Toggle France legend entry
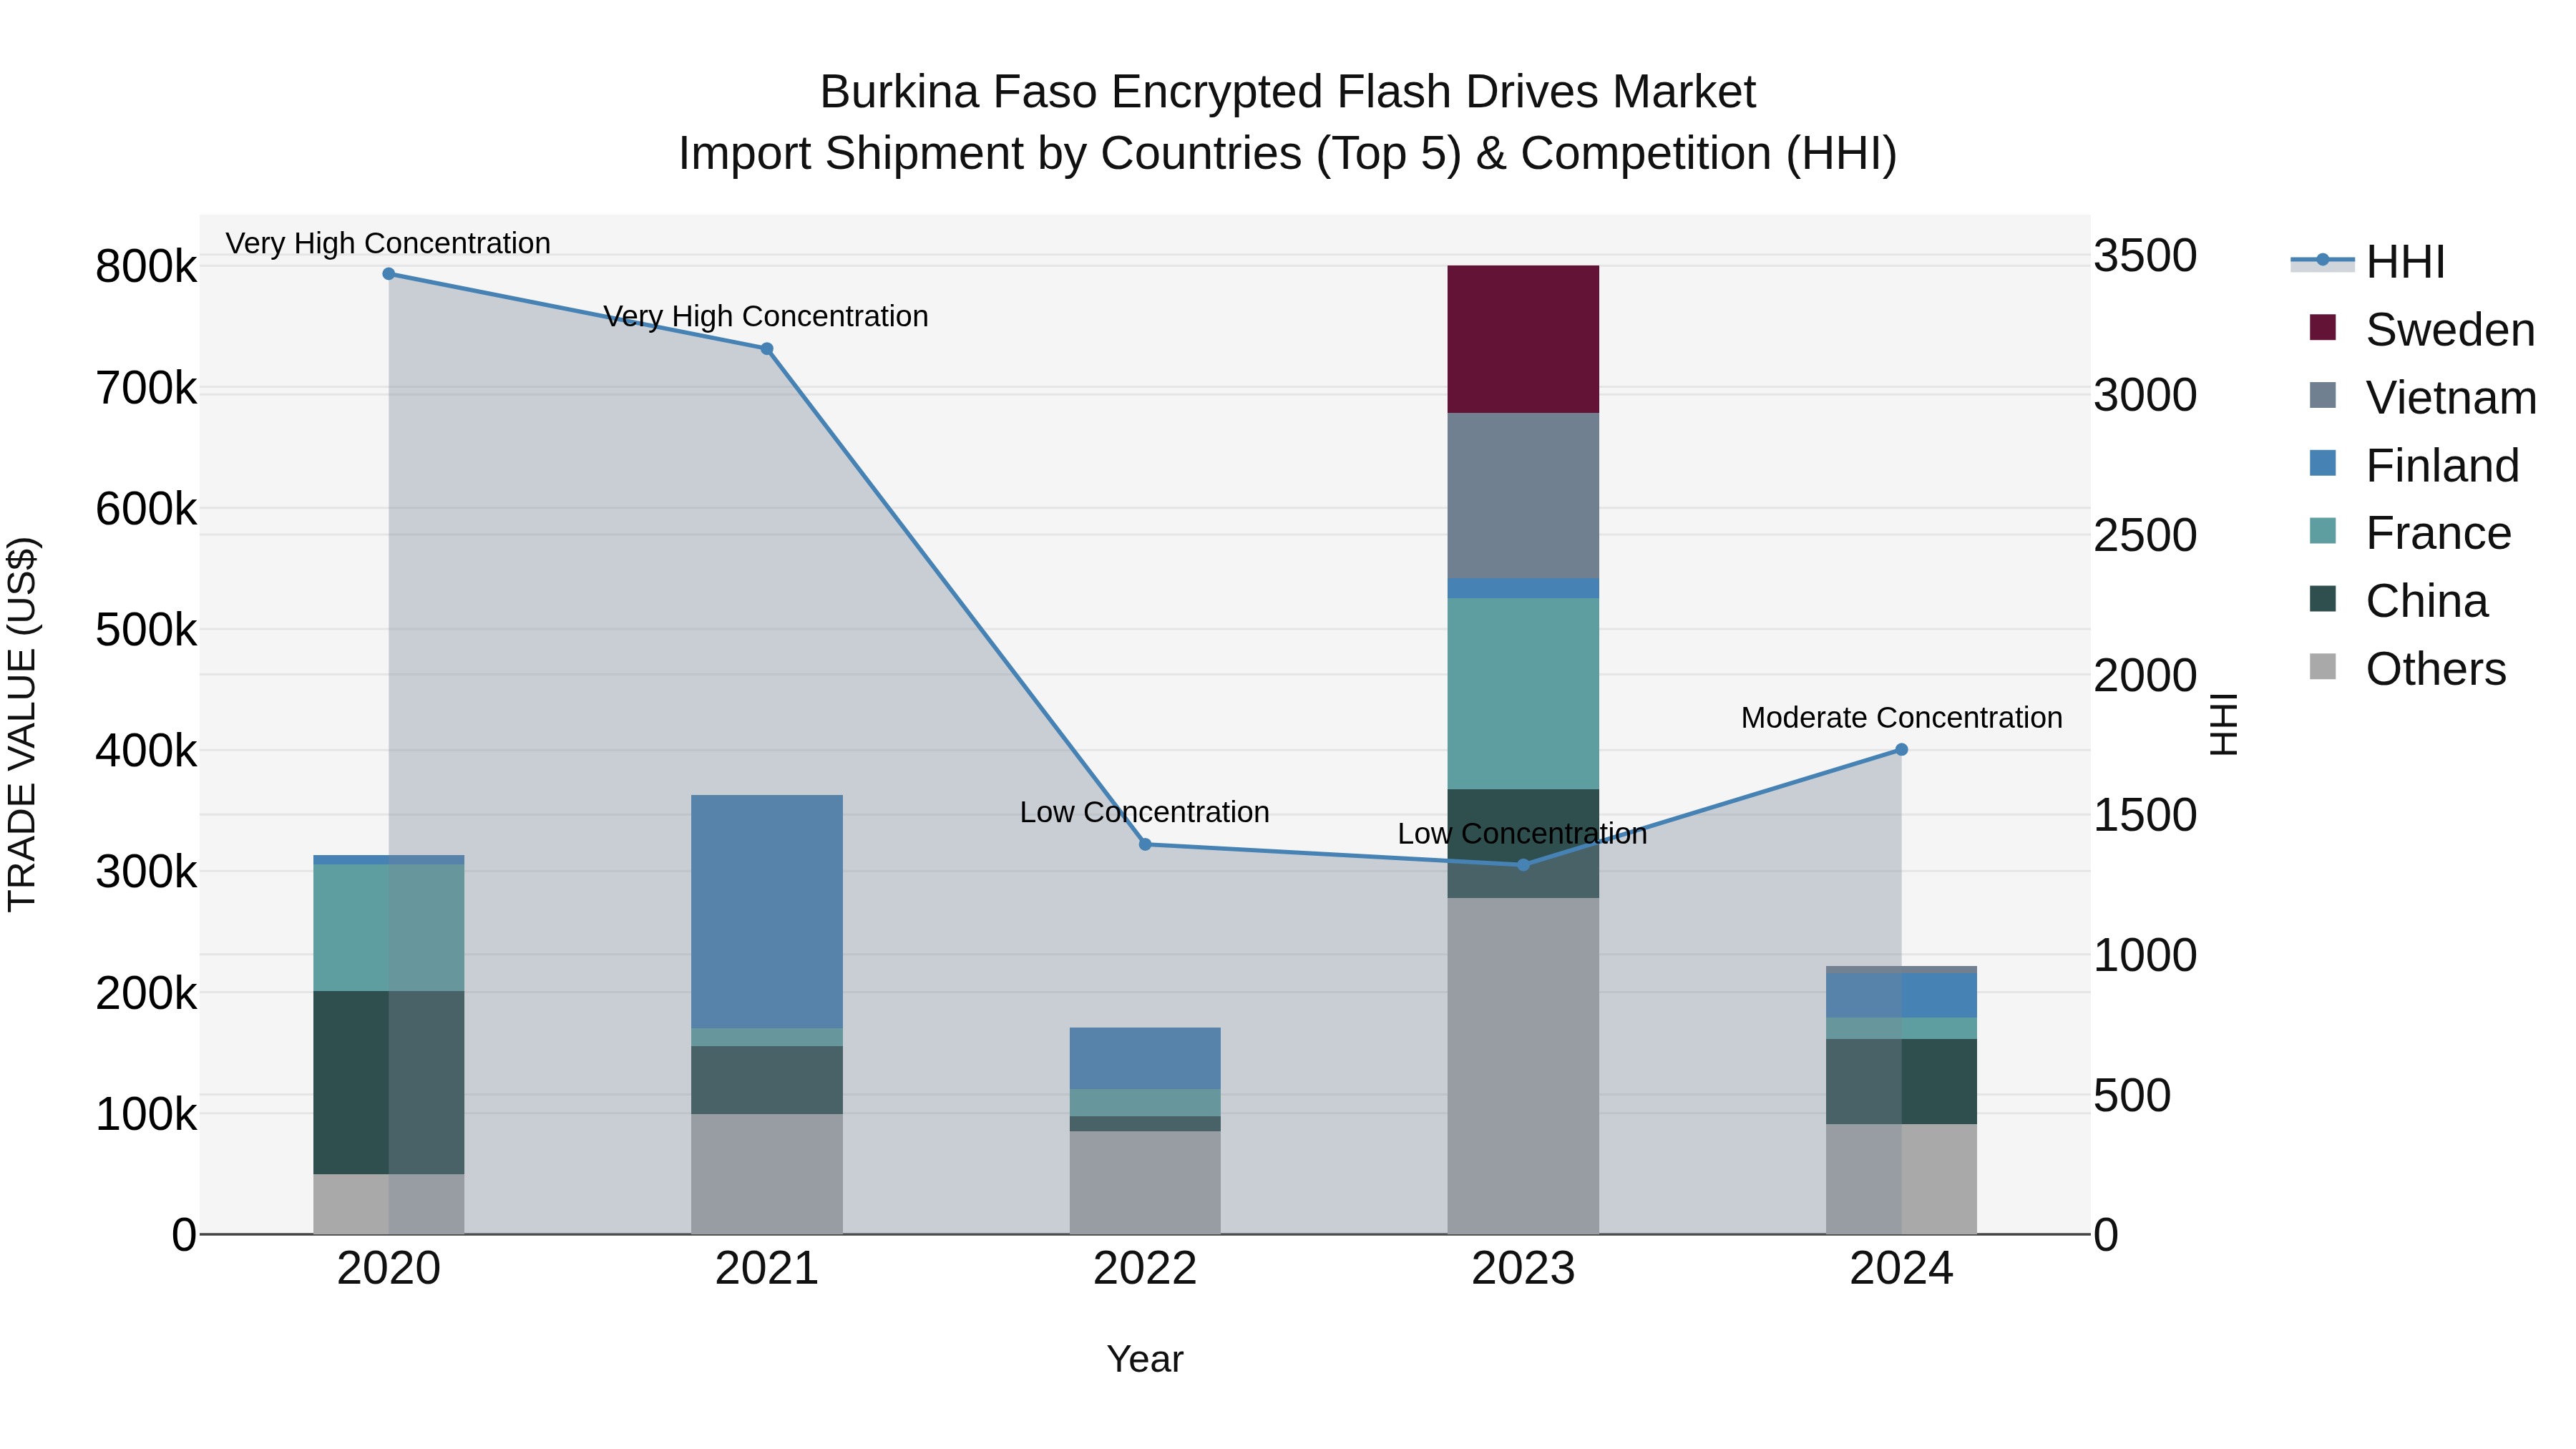The image size is (2576, 1449). tap(2410, 533)
